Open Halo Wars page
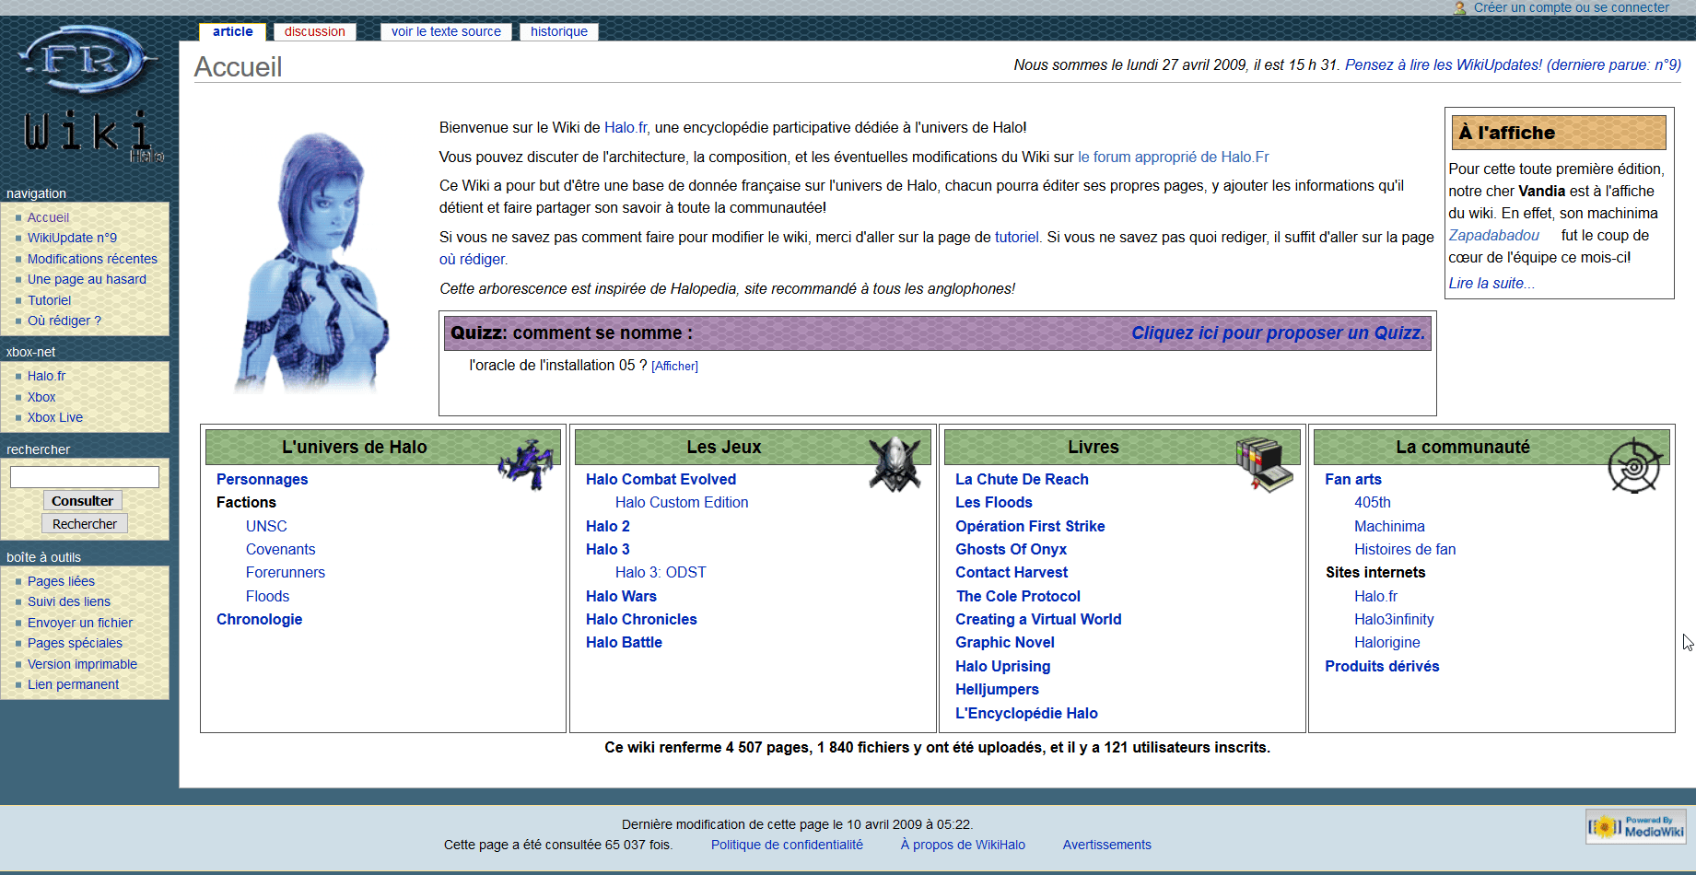1696x875 pixels. 622,596
